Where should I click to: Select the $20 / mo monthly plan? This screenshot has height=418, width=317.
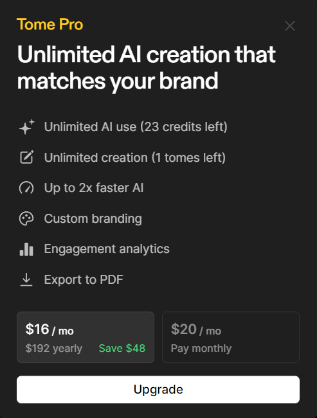[x=231, y=337]
